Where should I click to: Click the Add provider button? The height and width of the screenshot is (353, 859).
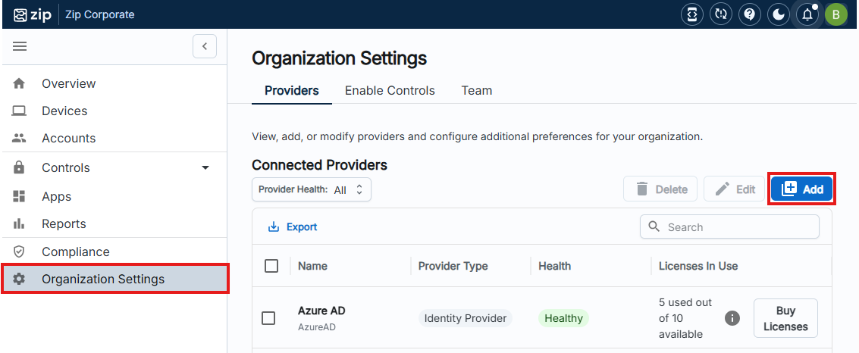coord(802,189)
